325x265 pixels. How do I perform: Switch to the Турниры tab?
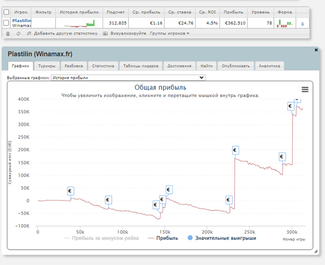click(x=47, y=66)
